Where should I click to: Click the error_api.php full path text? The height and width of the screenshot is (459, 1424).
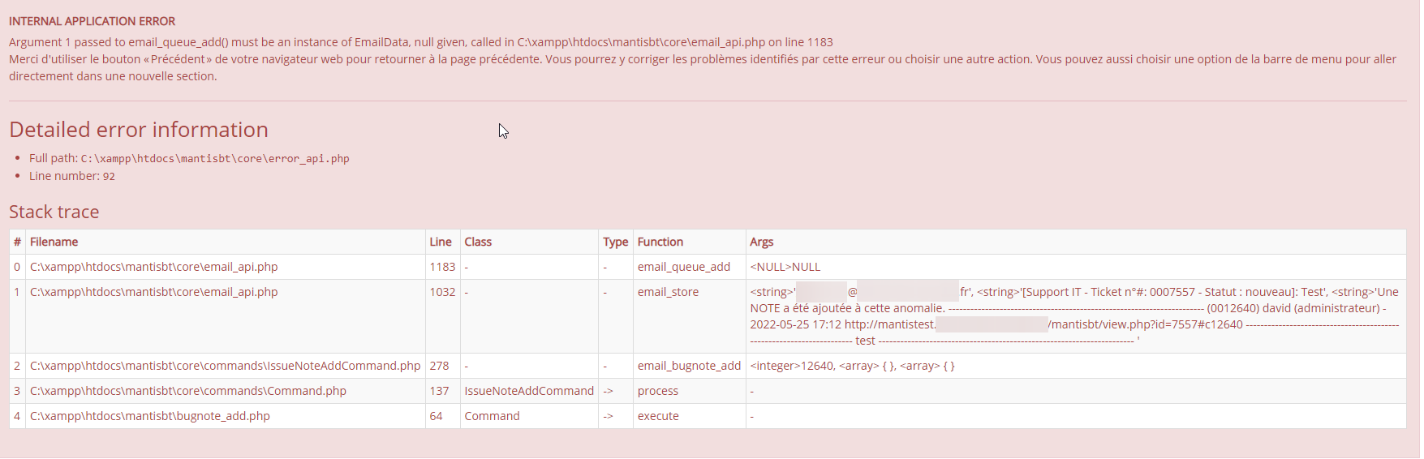coord(214,159)
